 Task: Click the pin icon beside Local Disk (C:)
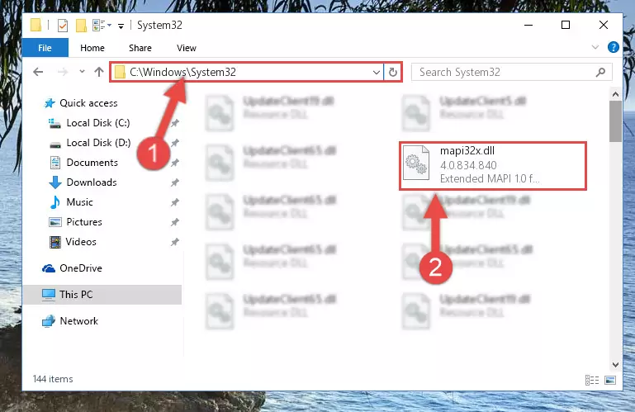tap(174, 123)
